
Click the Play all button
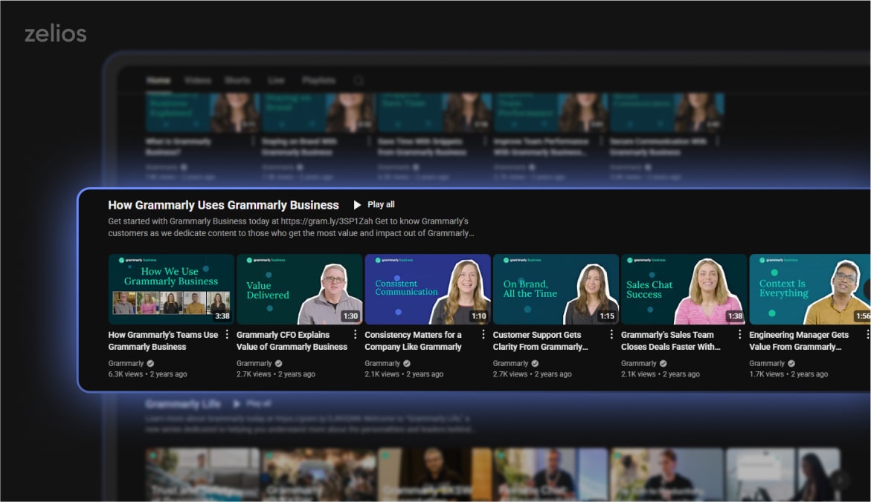pos(374,205)
